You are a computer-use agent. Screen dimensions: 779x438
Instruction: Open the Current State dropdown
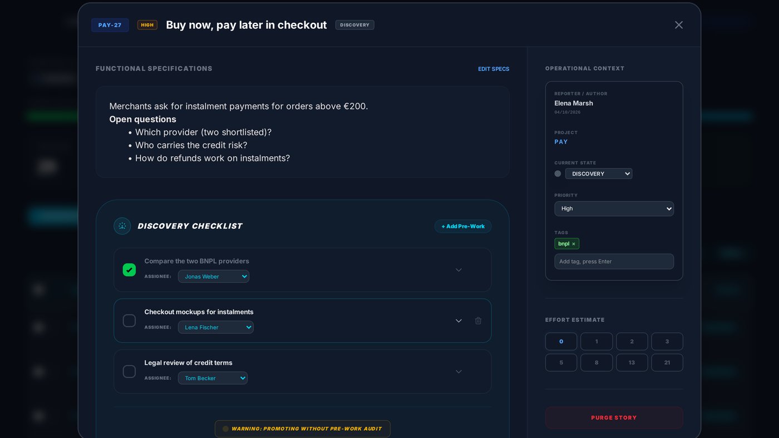599,174
